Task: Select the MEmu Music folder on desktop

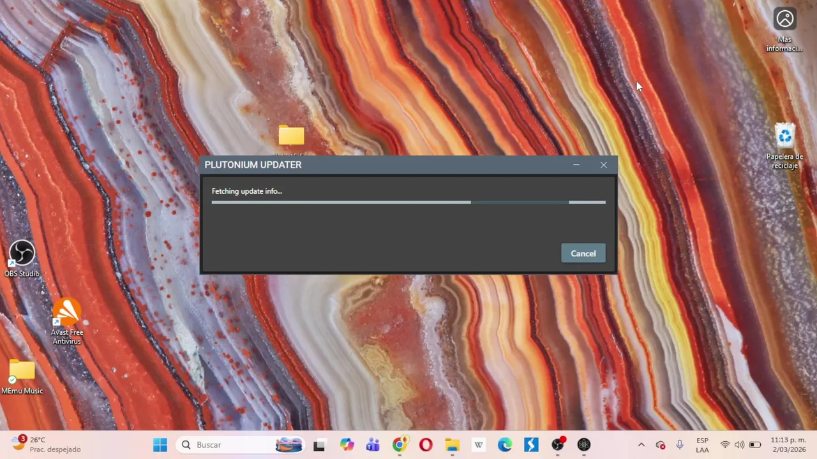Action: (22, 376)
